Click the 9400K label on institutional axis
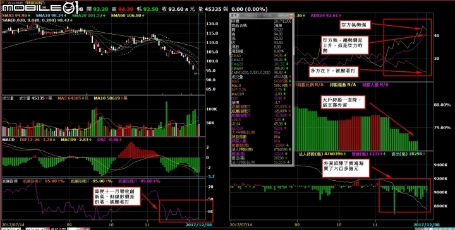This screenshot has height=230, width=455. (441, 164)
